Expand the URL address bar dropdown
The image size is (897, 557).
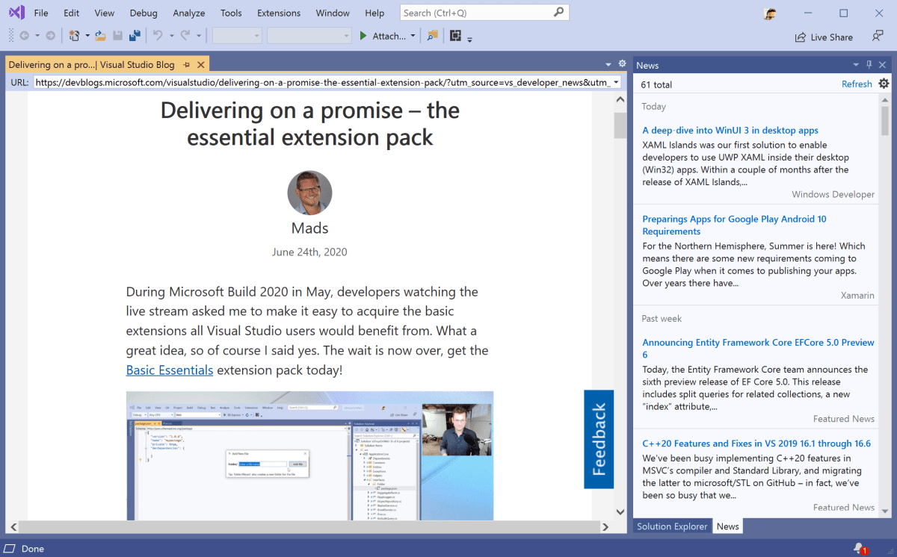coord(616,82)
